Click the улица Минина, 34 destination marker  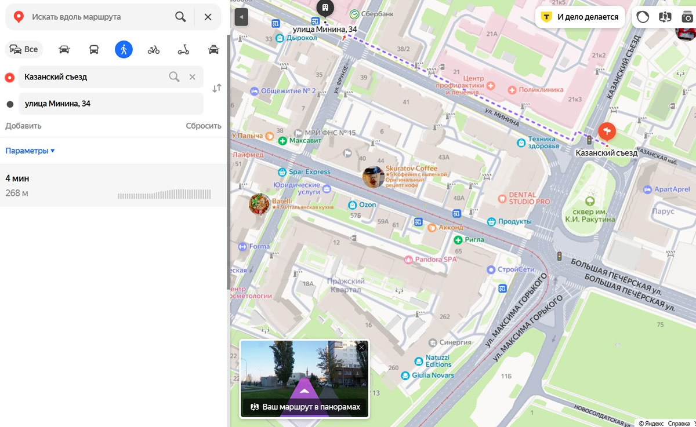(x=325, y=8)
